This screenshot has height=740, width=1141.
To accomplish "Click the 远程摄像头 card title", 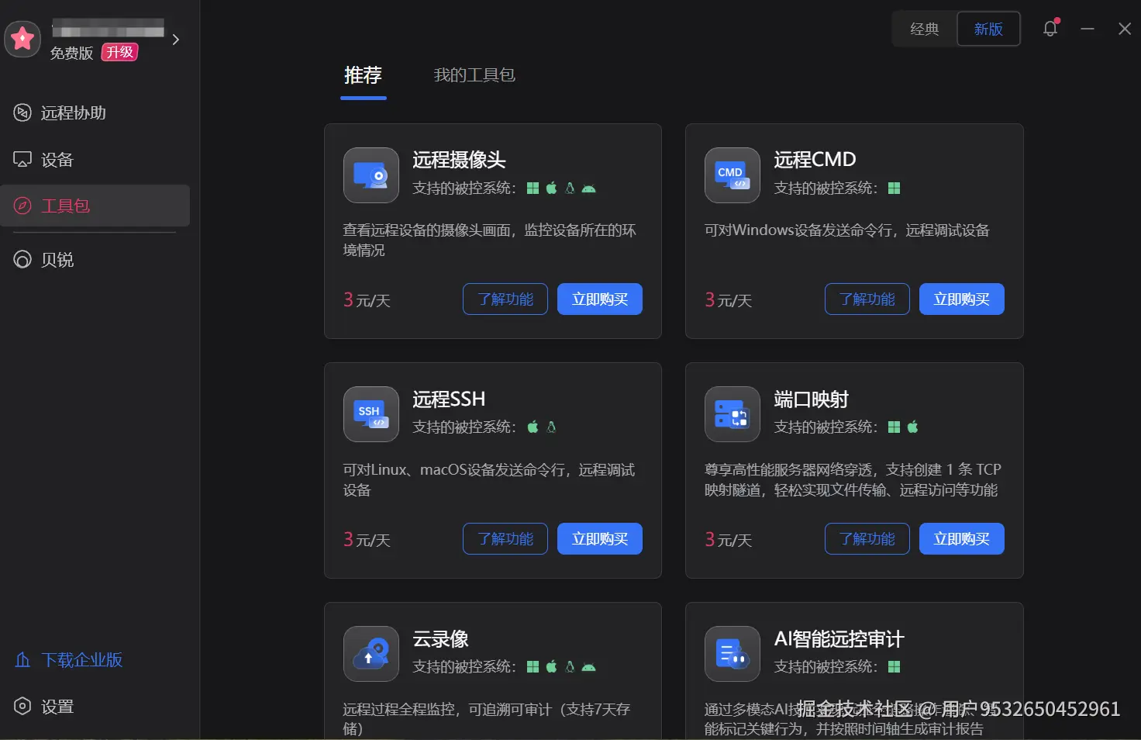I will pyautogui.click(x=459, y=160).
